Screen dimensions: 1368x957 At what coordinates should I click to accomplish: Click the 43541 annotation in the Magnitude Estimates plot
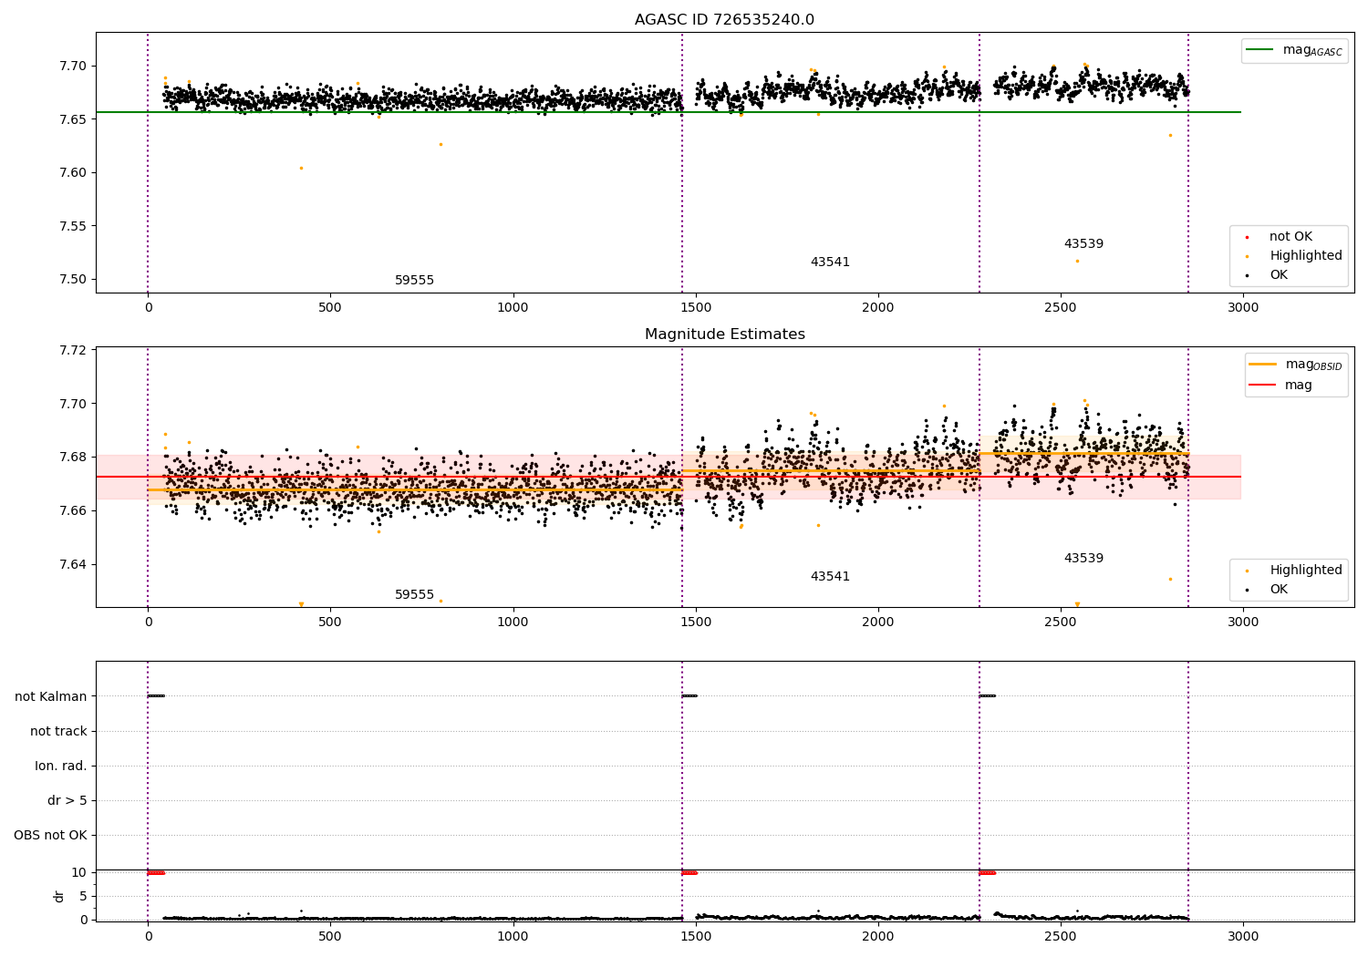pyautogui.click(x=830, y=577)
